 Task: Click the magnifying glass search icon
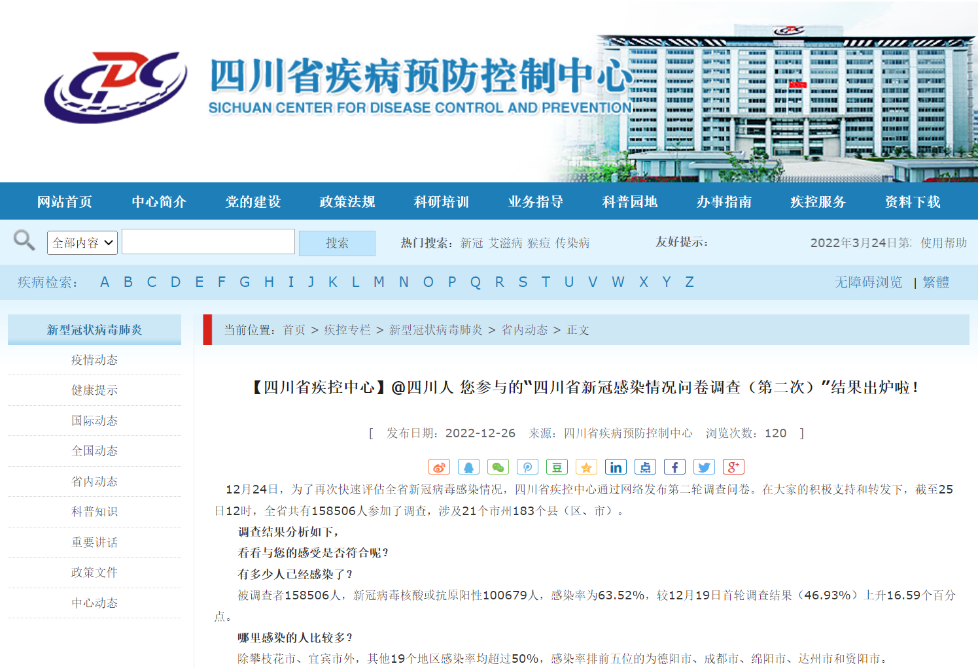coord(24,241)
